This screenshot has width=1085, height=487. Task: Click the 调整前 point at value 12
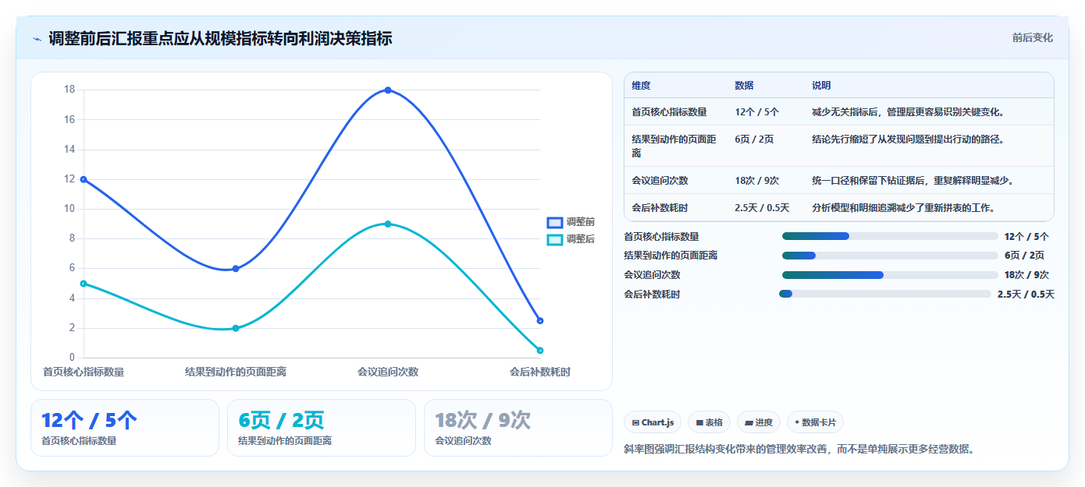(x=84, y=179)
